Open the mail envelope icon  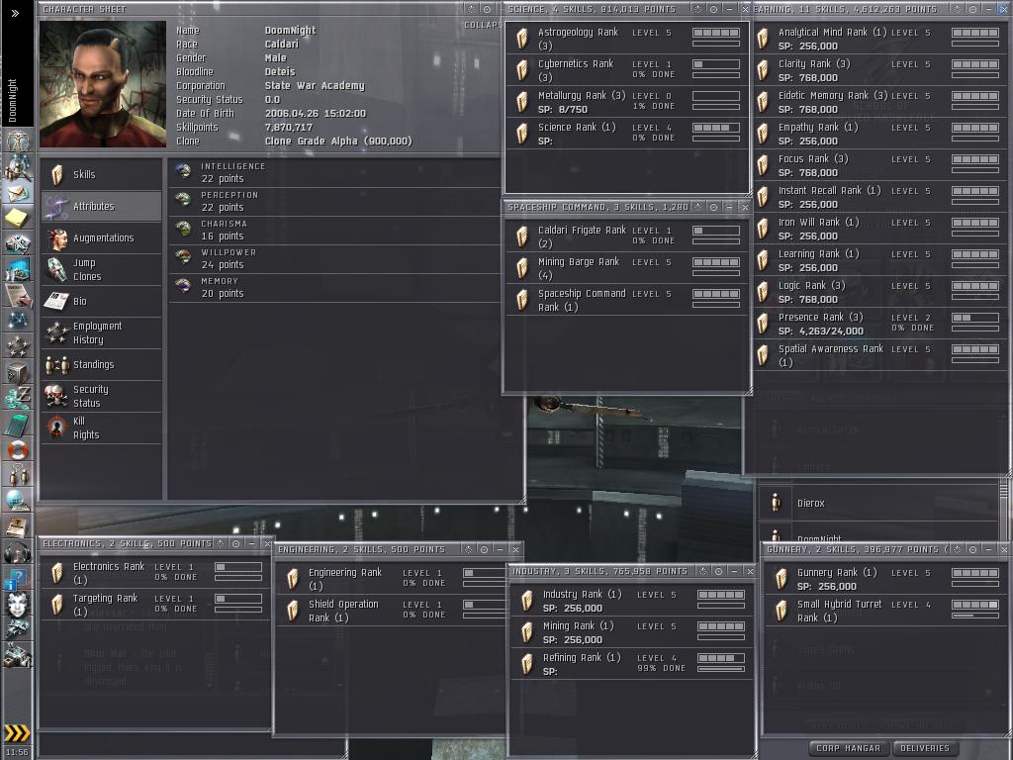pyautogui.click(x=17, y=193)
